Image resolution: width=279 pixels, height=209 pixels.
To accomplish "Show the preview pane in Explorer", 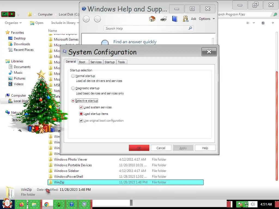I will pyautogui.click(x=263, y=23).
